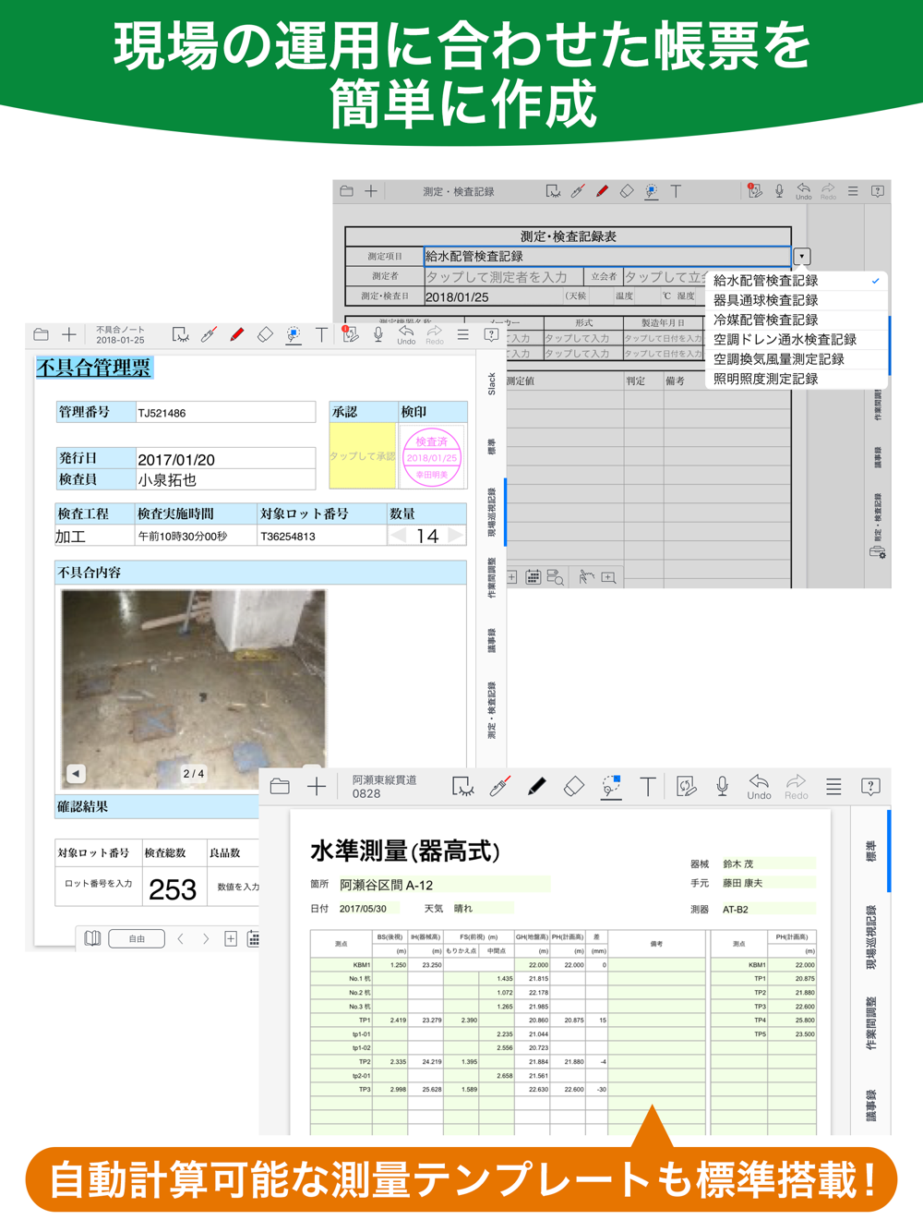
Task: Click Undo in the 不具合ノート window
Action: tap(406, 334)
